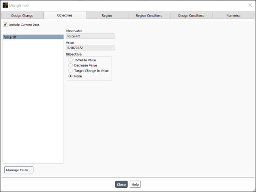
Task: Open Help for the Design Tool
Action: (135, 184)
